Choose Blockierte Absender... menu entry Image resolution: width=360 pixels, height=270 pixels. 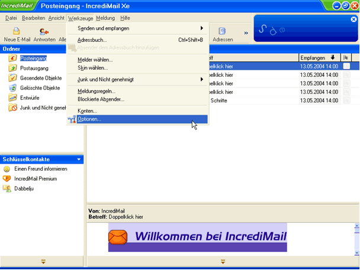tap(137, 99)
